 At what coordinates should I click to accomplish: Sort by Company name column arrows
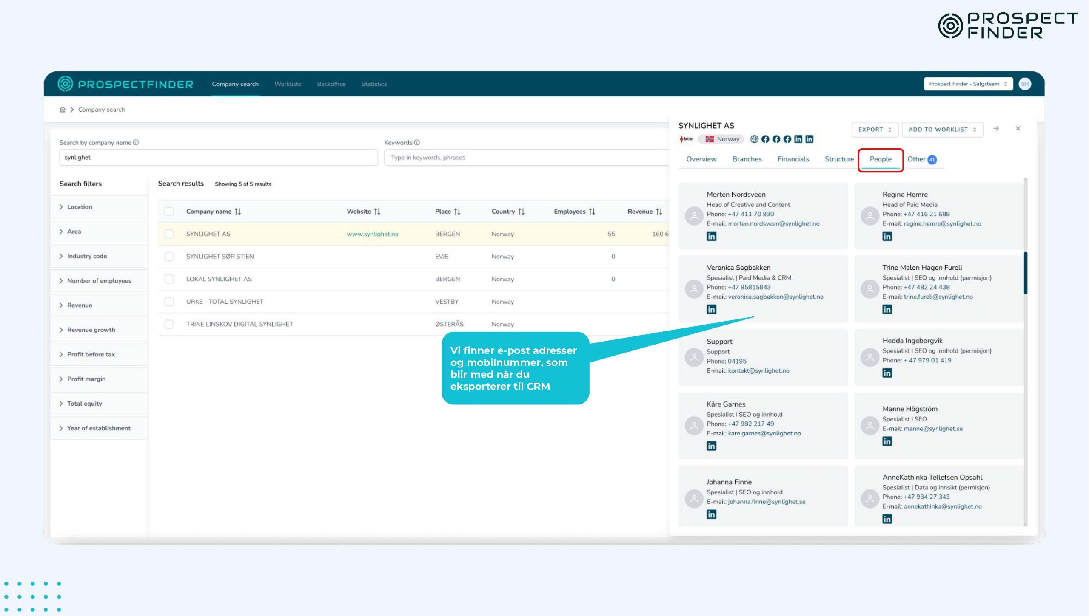(238, 212)
